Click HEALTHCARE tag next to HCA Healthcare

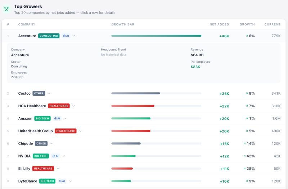[x=59, y=106]
